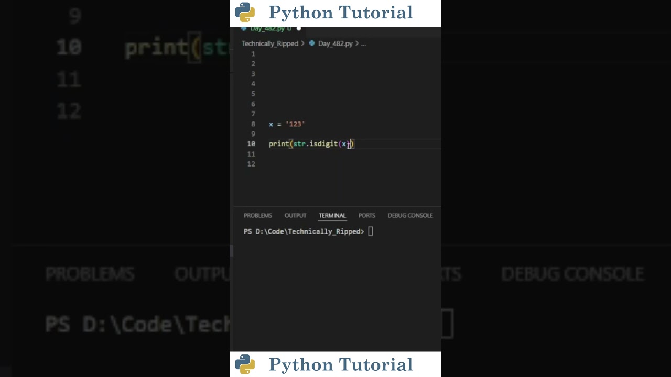The width and height of the screenshot is (671, 377).
Task: Open the PORTS panel tab
Action: [x=366, y=215]
